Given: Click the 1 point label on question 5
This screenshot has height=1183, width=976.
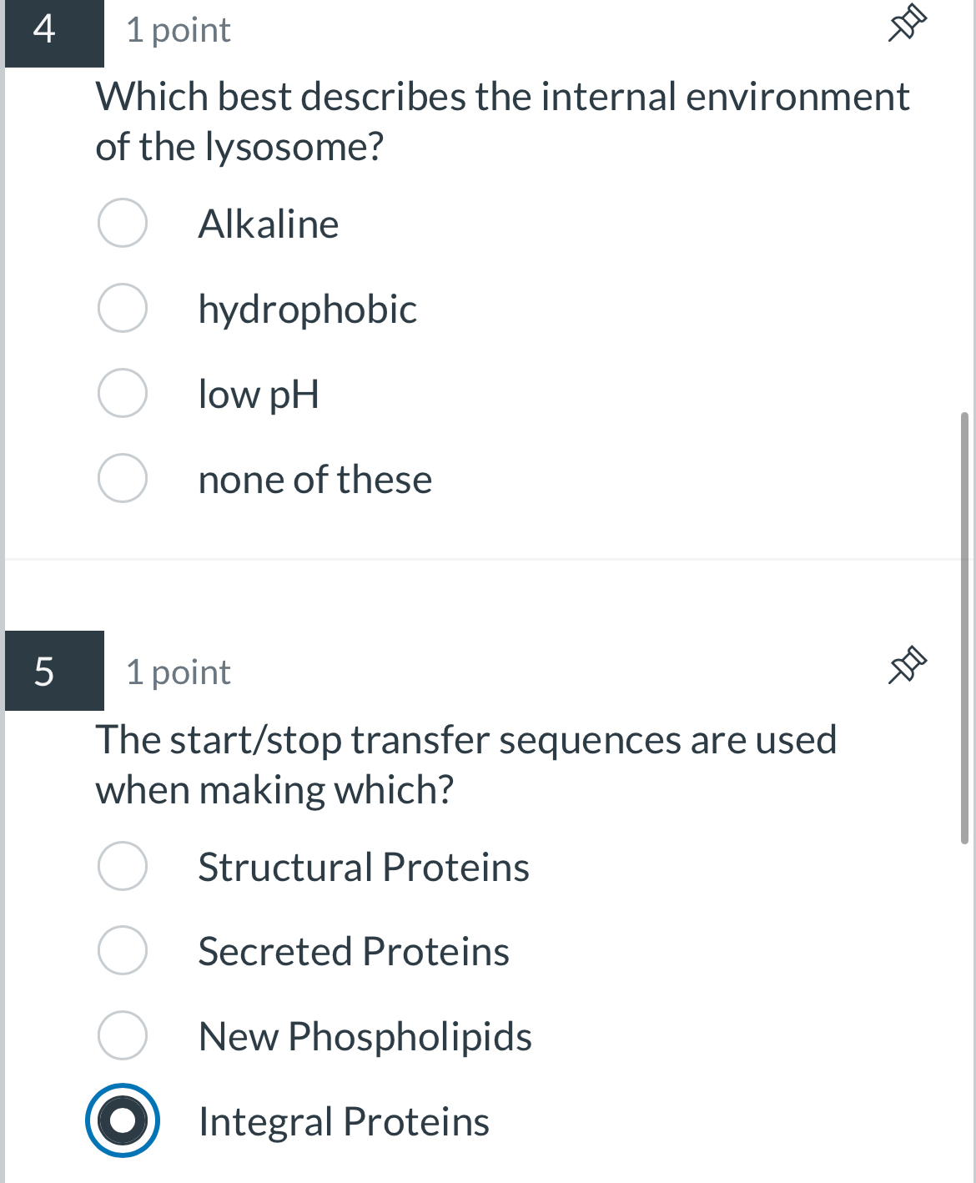Looking at the screenshot, I should [175, 672].
